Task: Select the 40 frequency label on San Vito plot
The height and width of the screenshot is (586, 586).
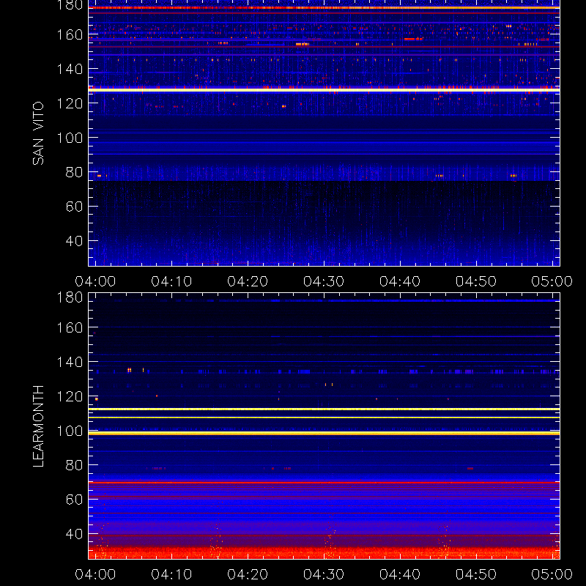Action: pos(74,241)
